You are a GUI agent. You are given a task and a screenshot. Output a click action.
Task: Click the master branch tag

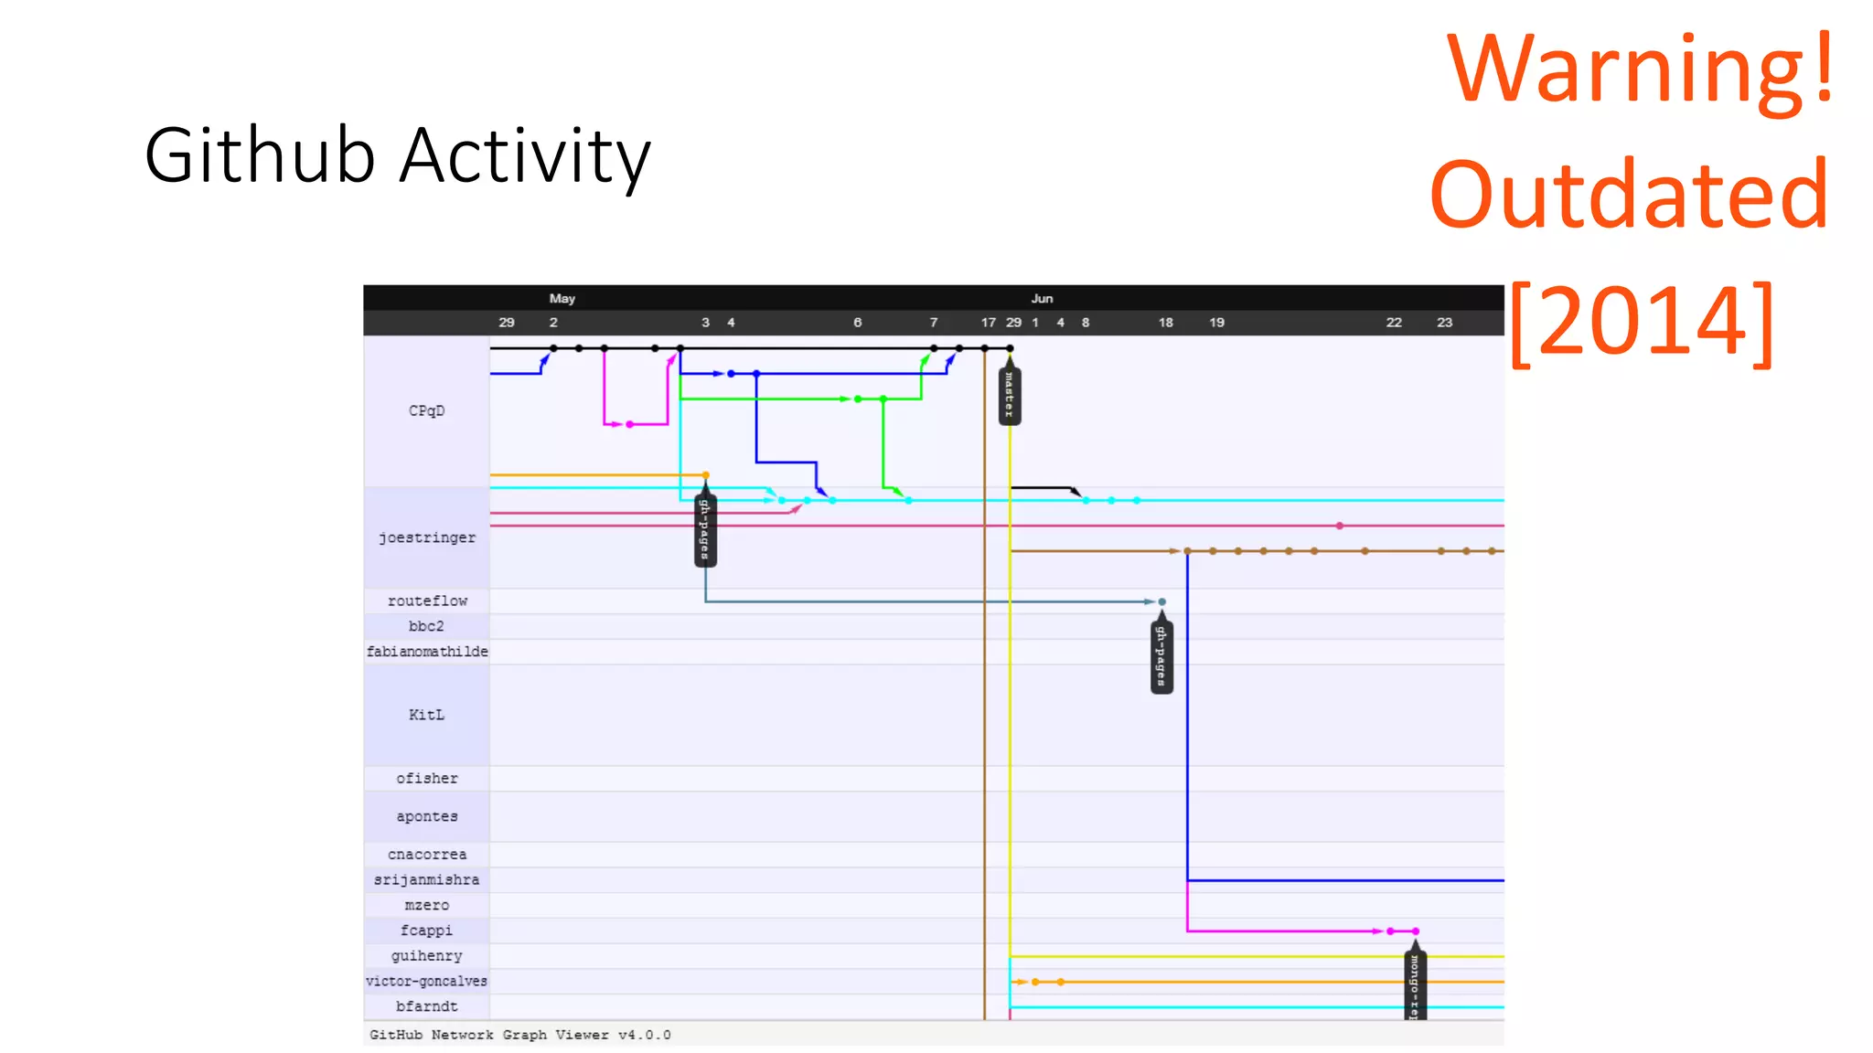click(1010, 395)
